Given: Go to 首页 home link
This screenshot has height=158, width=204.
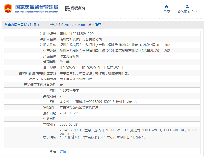Looking at the screenshot, I should coord(167,12).
